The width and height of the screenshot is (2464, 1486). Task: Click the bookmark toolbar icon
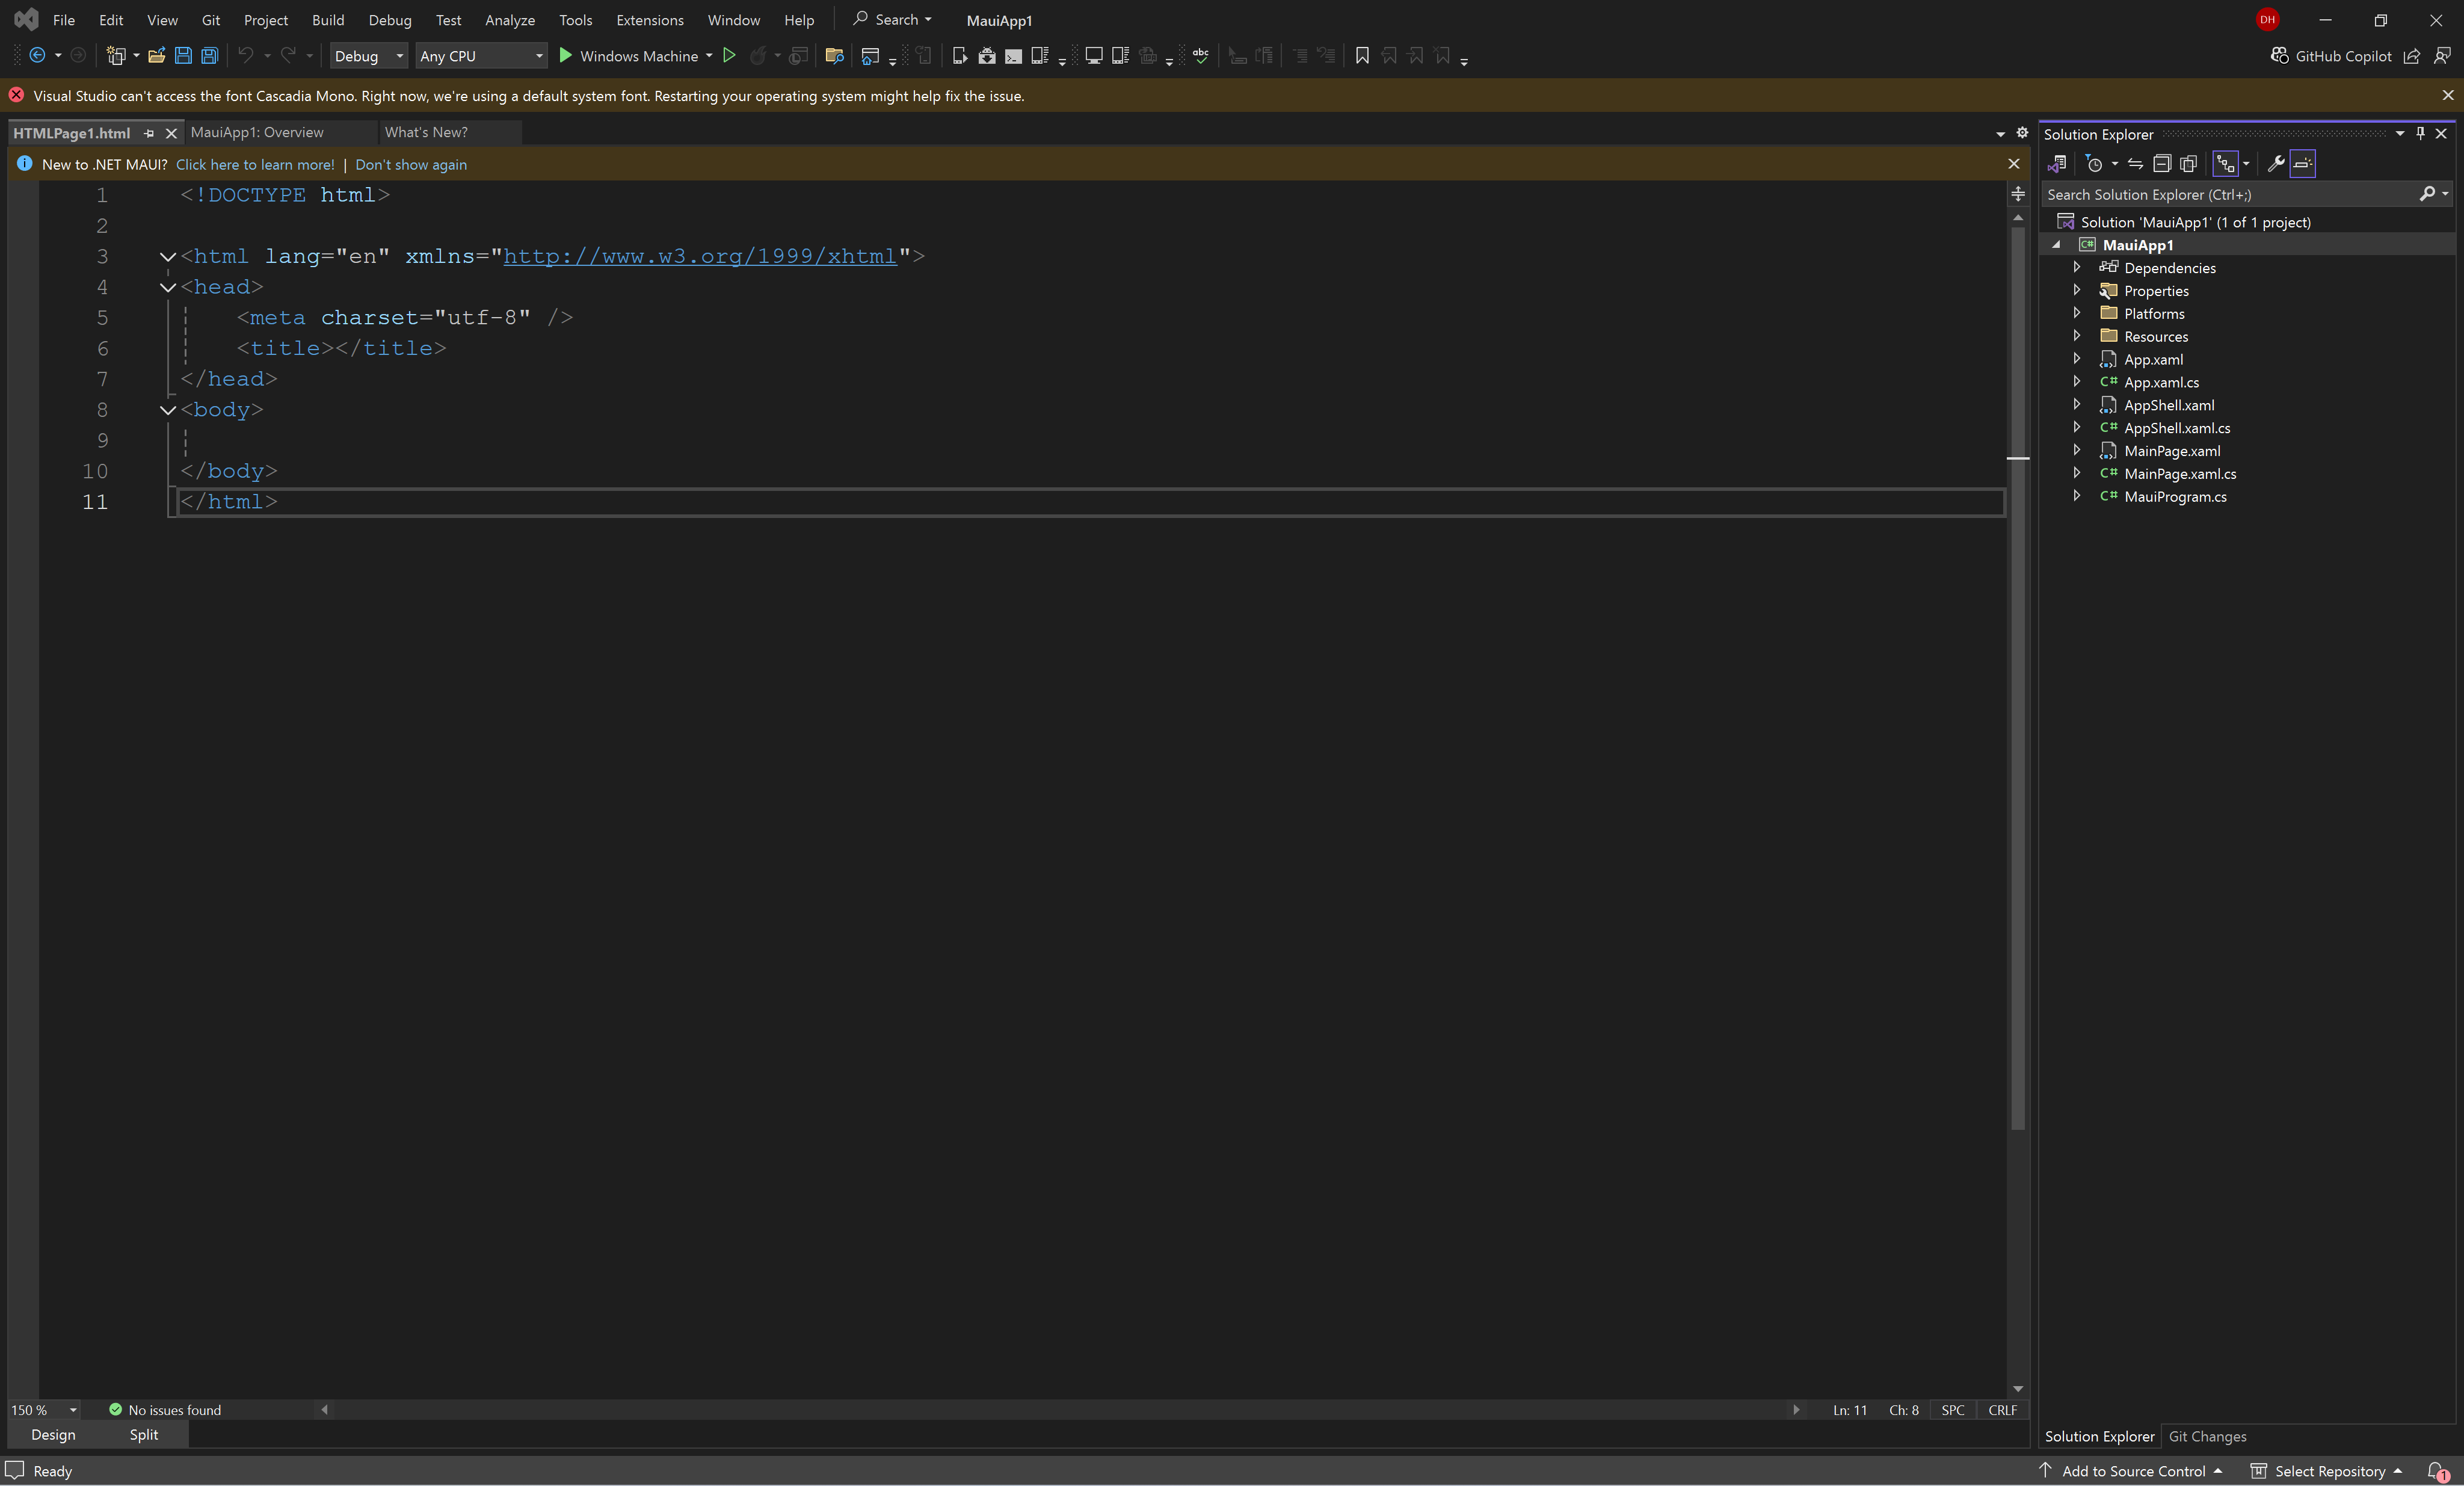1362,56
